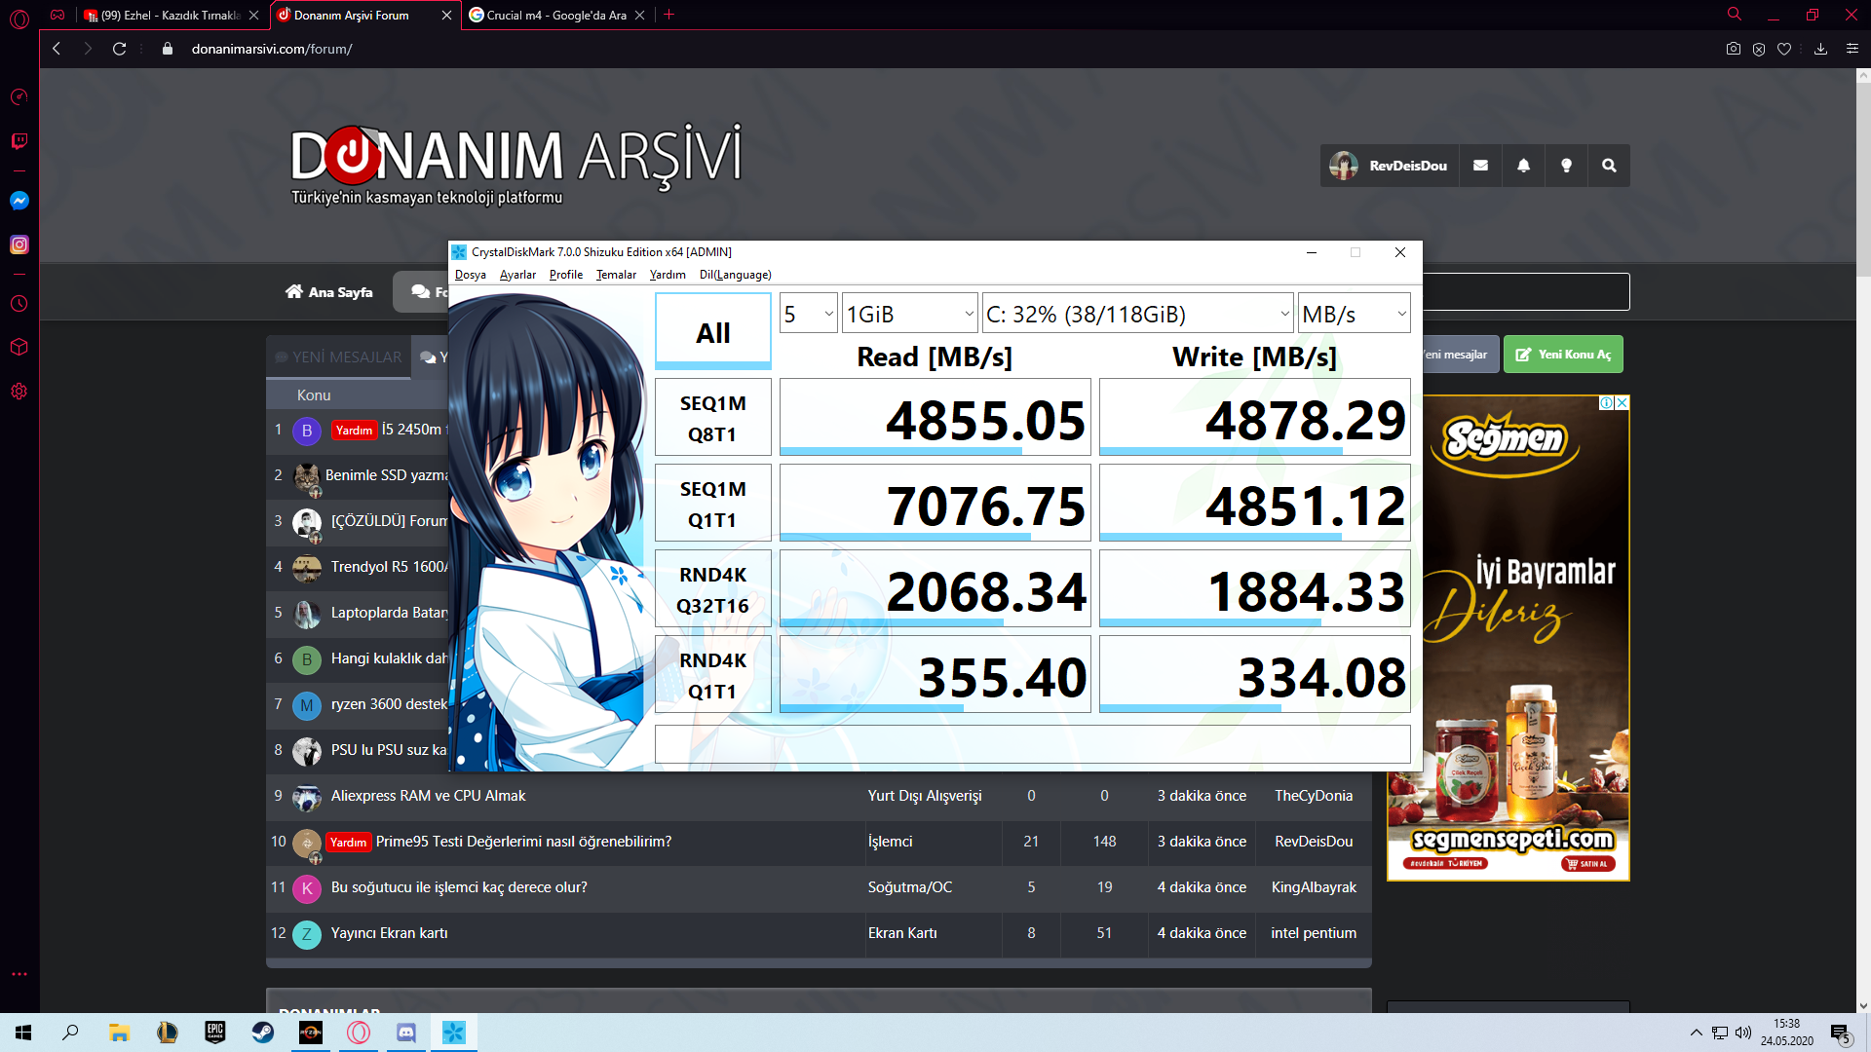Run RND4K Q32T16 test

[x=713, y=589]
